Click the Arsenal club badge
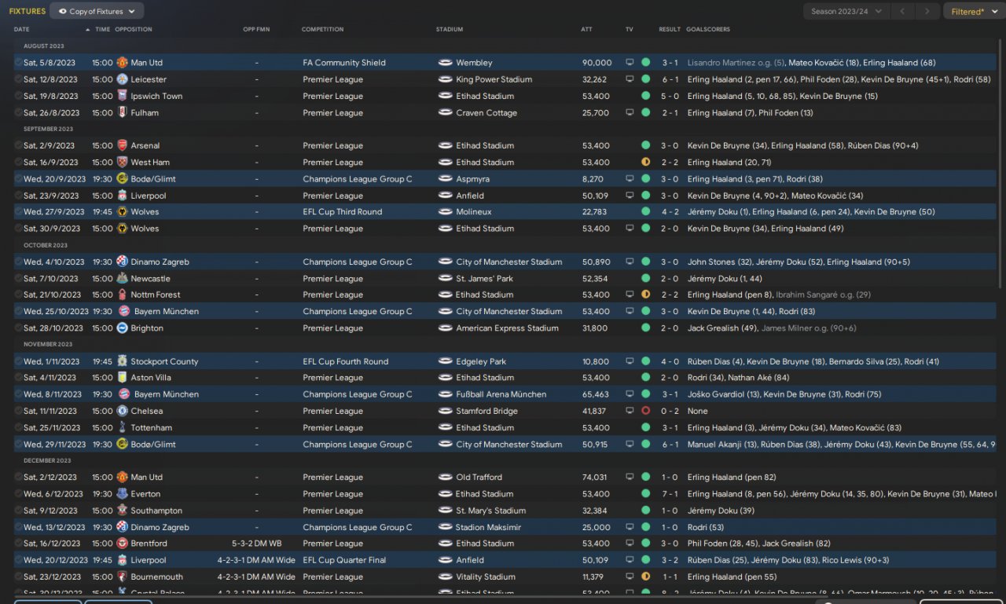This screenshot has height=604, width=1006. pyautogui.click(x=122, y=145)
